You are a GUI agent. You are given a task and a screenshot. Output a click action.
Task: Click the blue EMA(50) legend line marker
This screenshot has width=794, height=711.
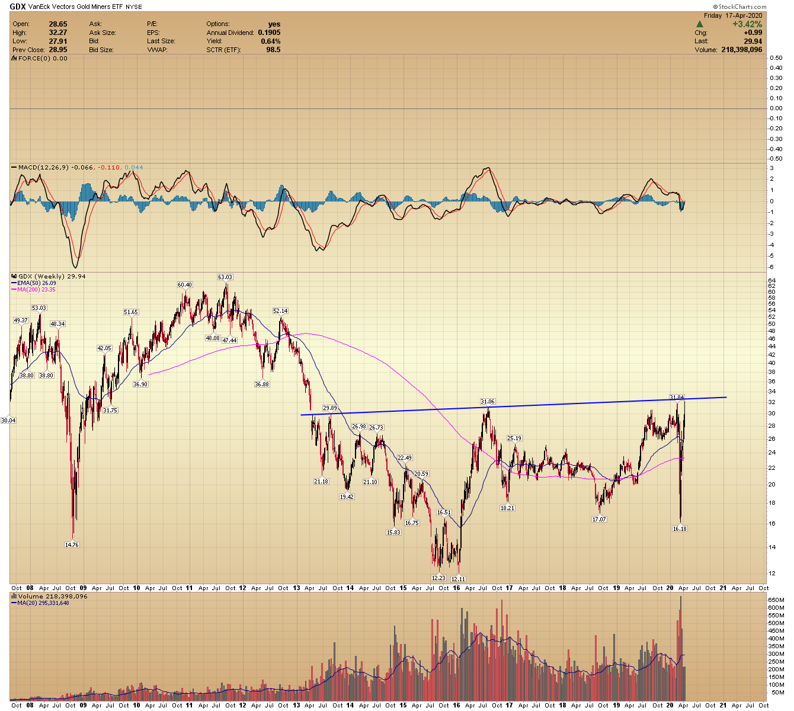pyautogui.click(x=14, y=283)
